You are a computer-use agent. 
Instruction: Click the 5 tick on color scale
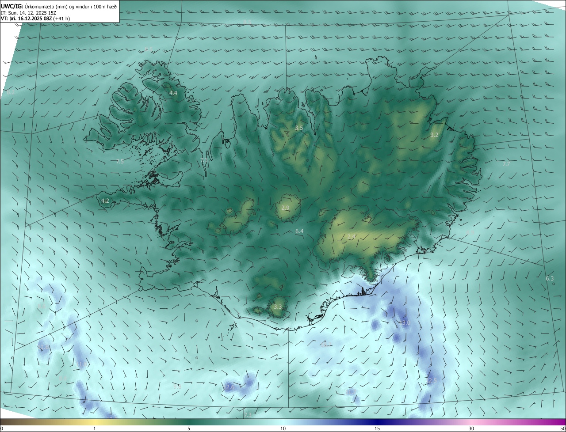(189, 428)
